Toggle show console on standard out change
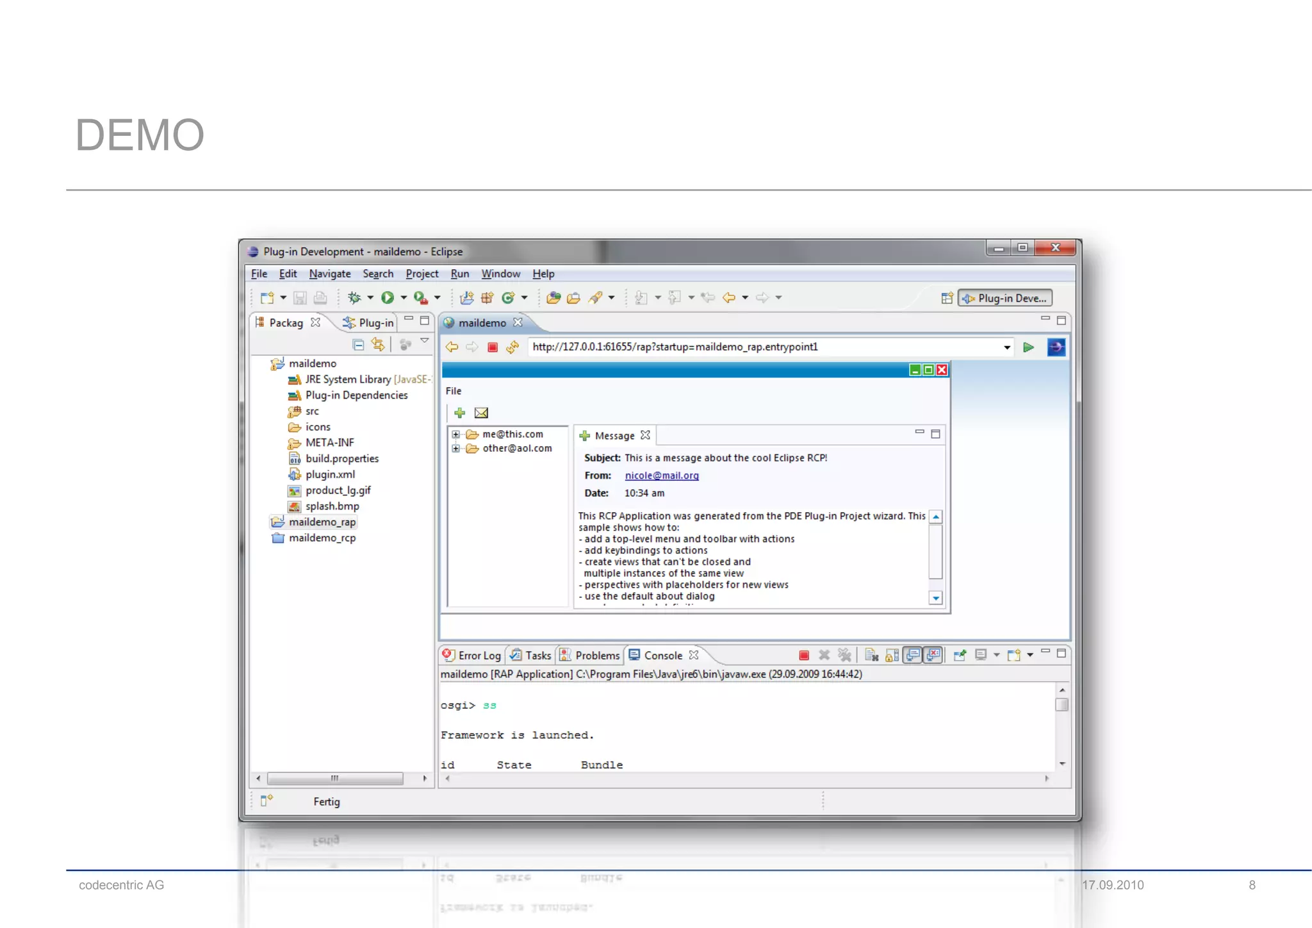This screenshot has width=1312, height=928. tap(913, 655)
